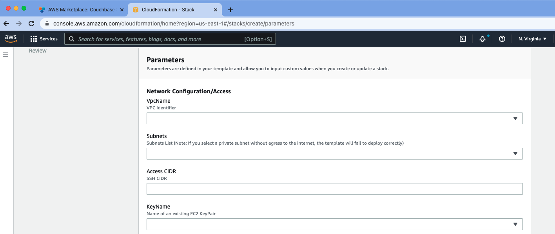555x234 pixels.
Task: Open the AWS Services menu grid
Action: 33,39
